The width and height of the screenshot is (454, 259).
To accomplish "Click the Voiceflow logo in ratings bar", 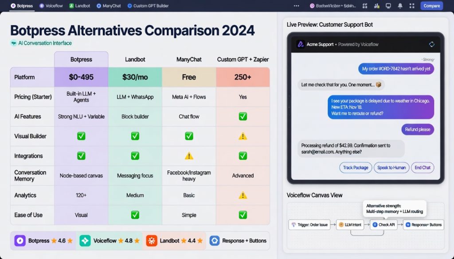I will [x=85, y=240].
